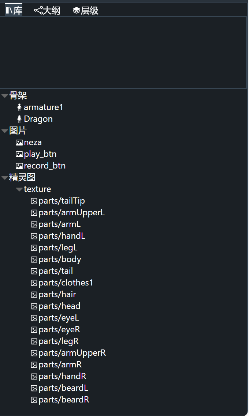Collapse the 精灵图 section

pyautogui.click(x=4, y=178)
